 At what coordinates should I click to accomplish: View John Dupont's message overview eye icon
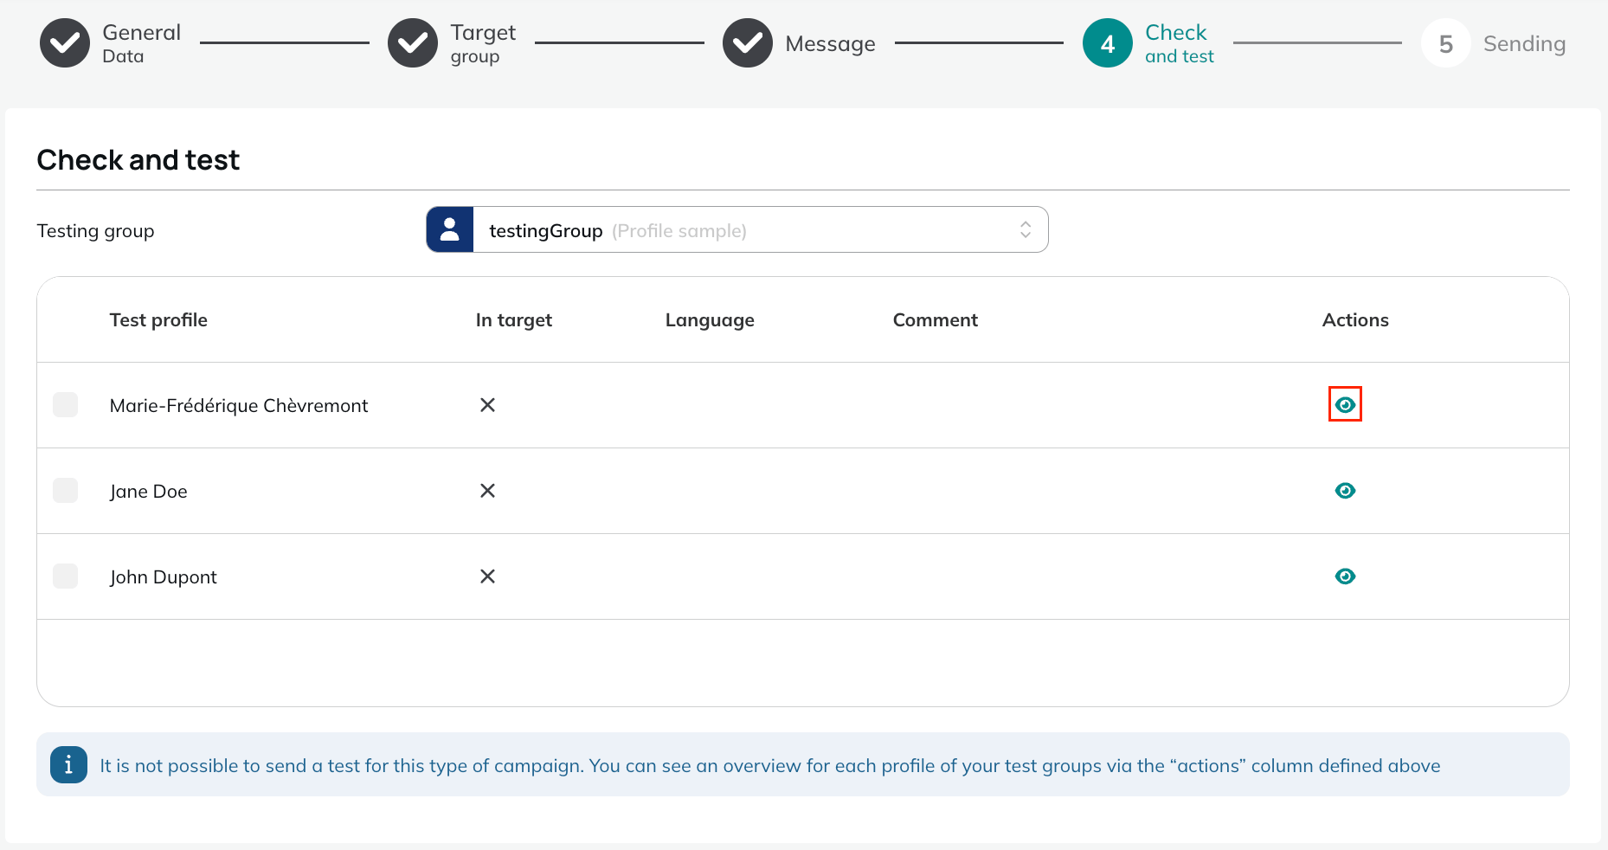[x=1345, y=576]
